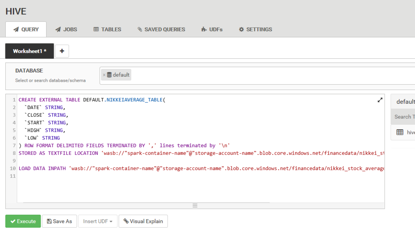415x233 pixels.
Task: Expand the query editor to full screen
Action: pyautogui.click(x=380, y=100)
